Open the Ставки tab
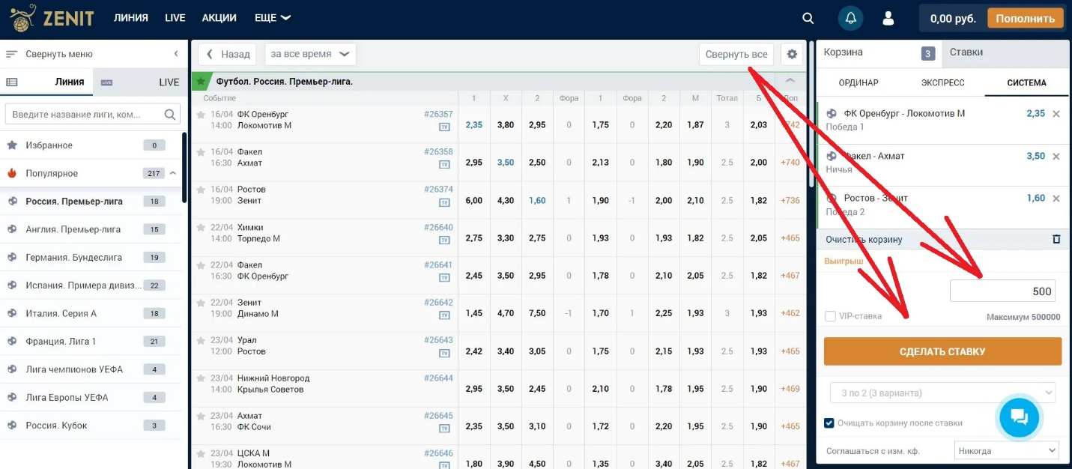1072x469 pixels. coord(966,52)
